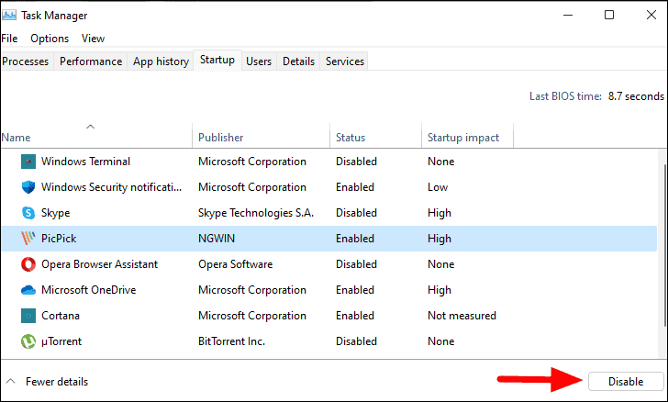The image size is (668, 402).
Task: Click the Microsoft OneDrive cloud icon
Action: [x=28, y=290]
